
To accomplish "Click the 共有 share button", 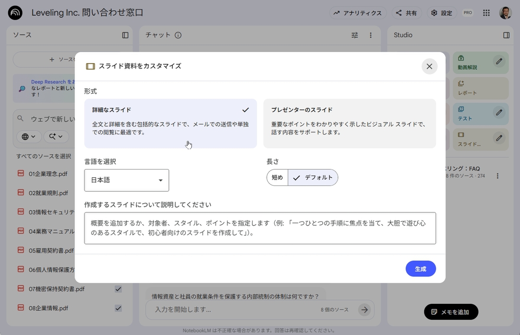I will point(406,13).
